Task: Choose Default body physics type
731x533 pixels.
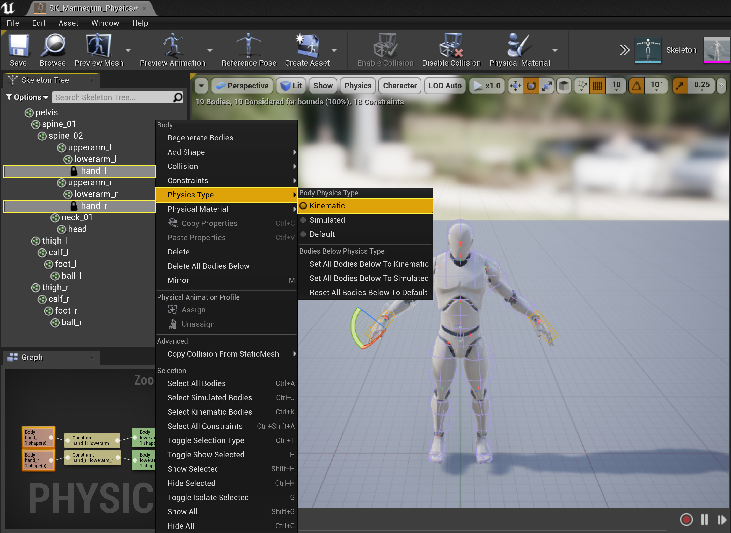Action: tap(322, 234)
